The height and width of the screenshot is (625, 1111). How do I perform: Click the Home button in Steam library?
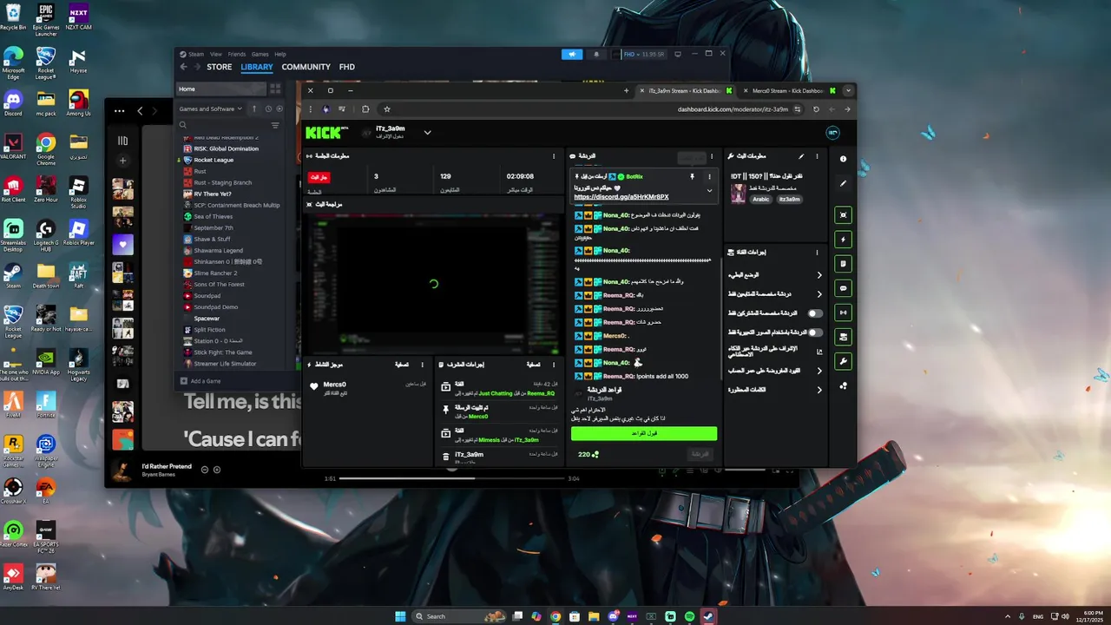(x=220, y=89)
